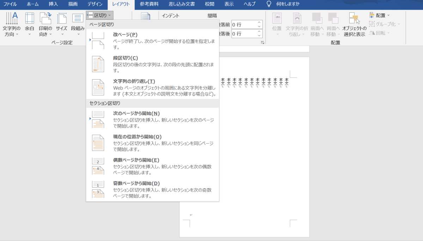Open the サイズ paper size button
Viewport: 423px width, 241px height.
pos(62,24)
